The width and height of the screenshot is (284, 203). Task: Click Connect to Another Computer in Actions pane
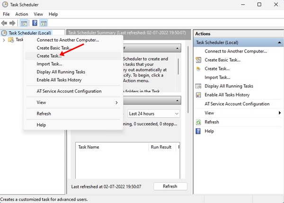[236, 51]
